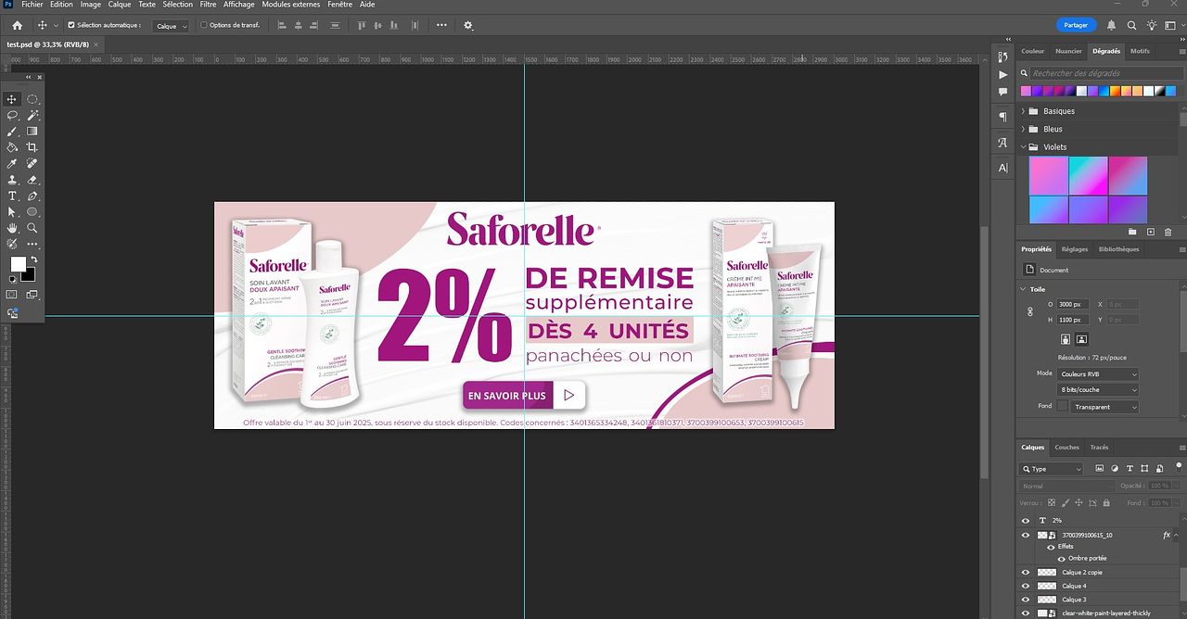Image resolution: width=1187 pixels, height=619 pixels.
Task: Select the Calque 4 layer name
Action: (1074, 586)
